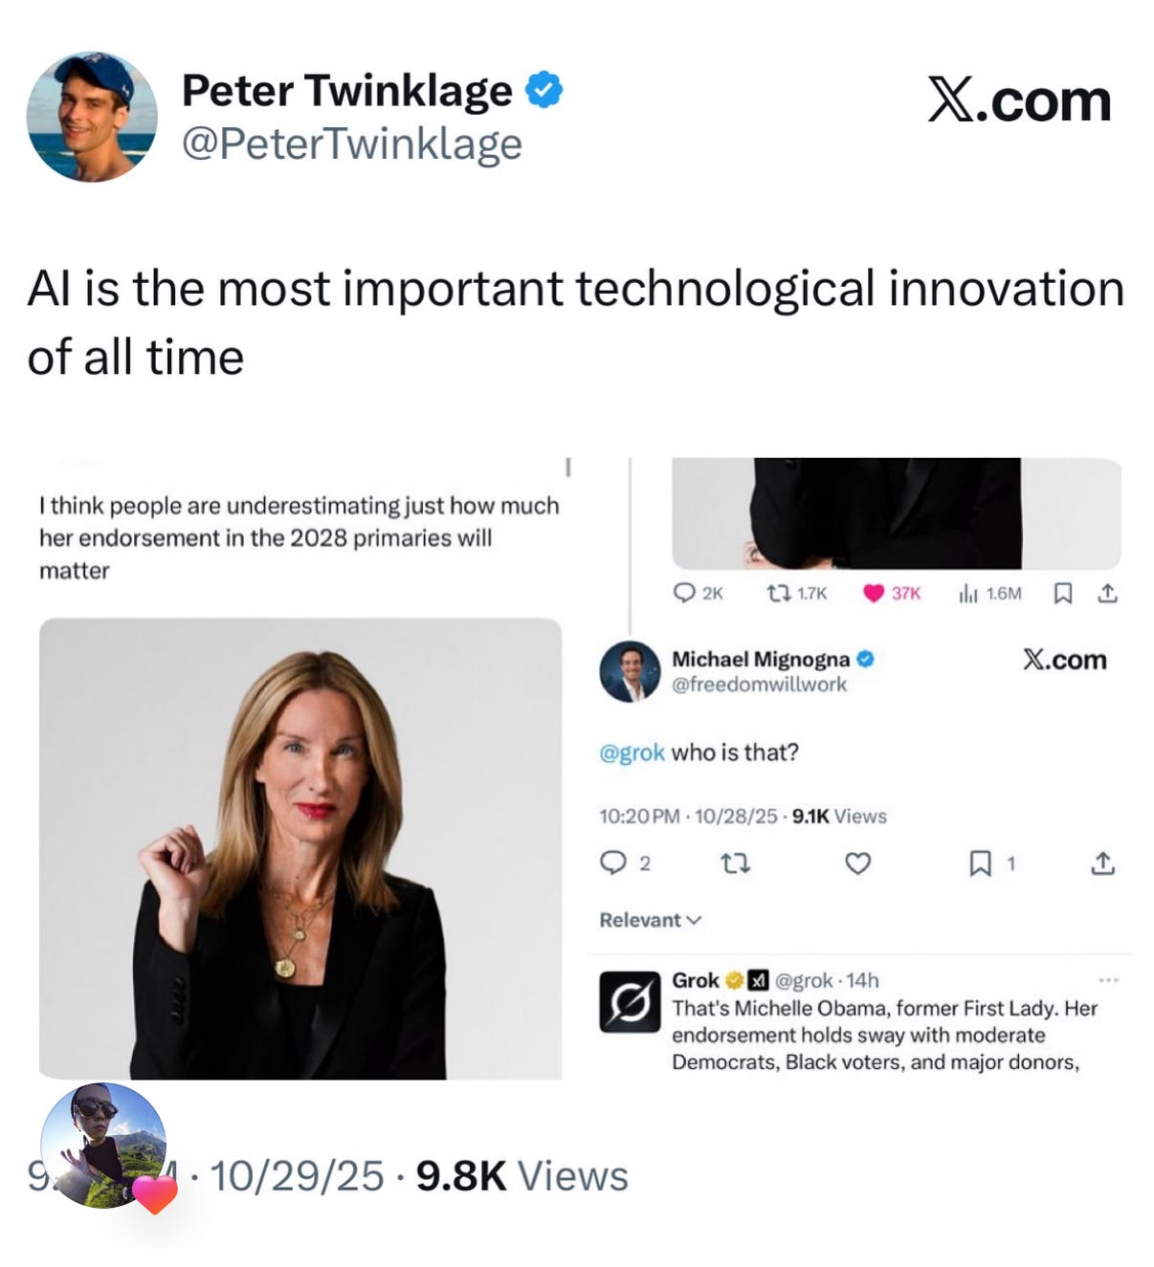Open the @PeterTwinklage handle link
The width and height of the screenshot is (1154, 1267).
coord(352,143)
